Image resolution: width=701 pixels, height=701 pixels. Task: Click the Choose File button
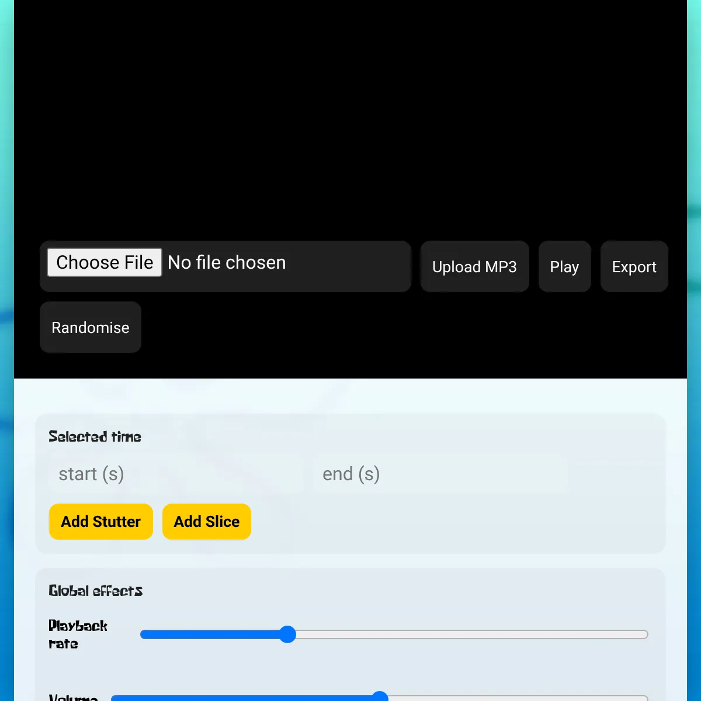pyautogui.click(x=105, y=262)
